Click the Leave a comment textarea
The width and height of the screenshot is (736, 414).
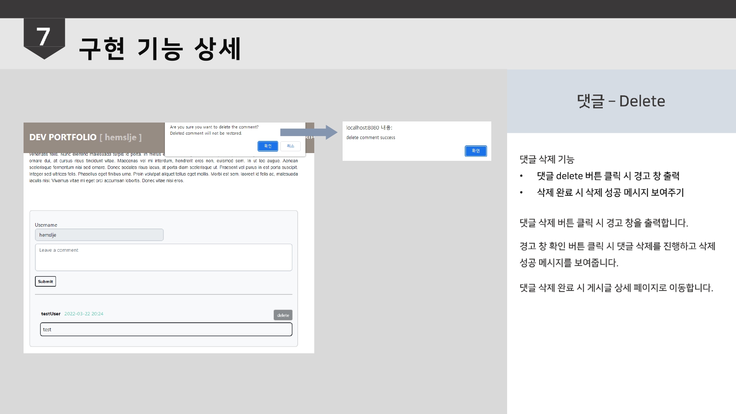(x=163, y=257)
